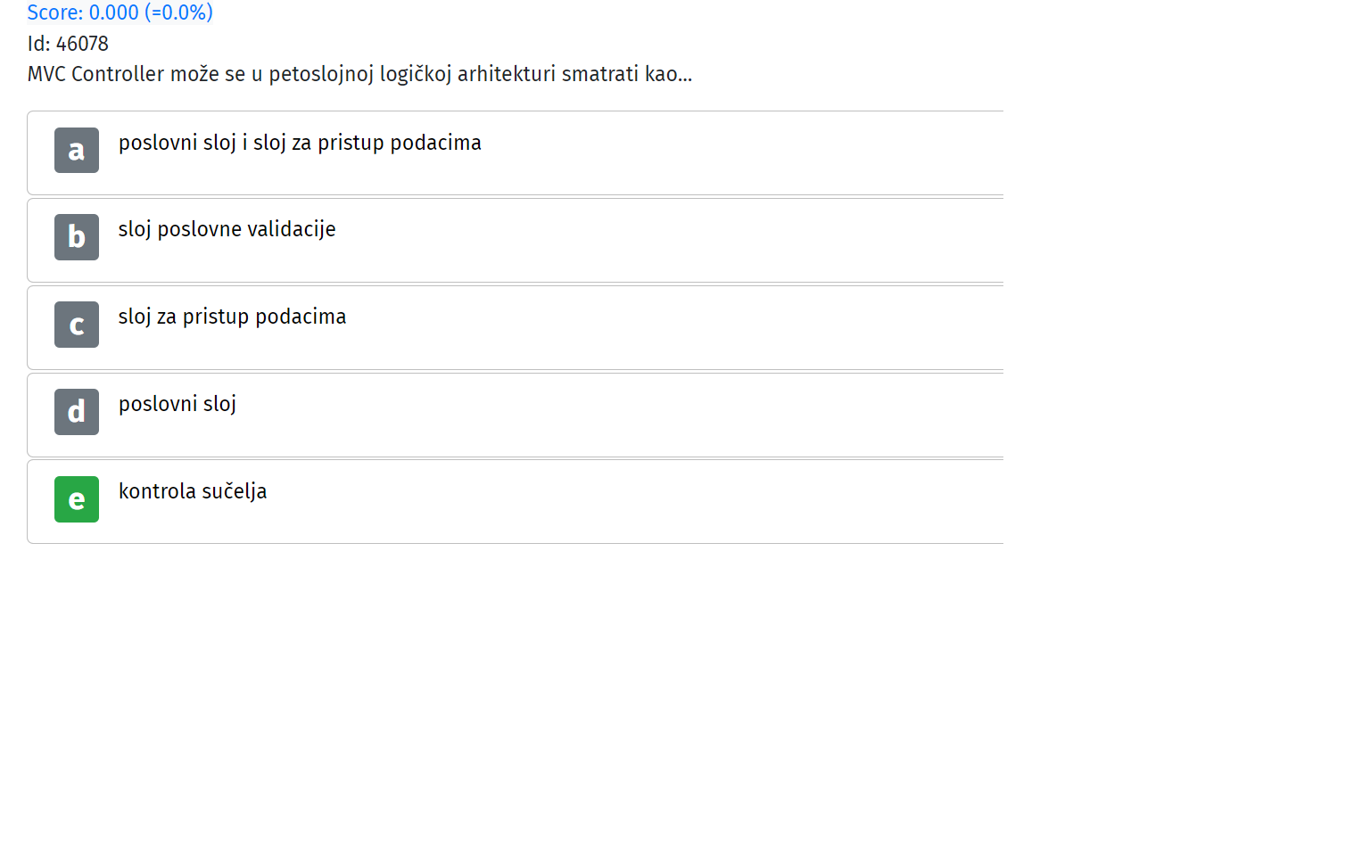Click the question Id 46078 text
The height and width of the screenshot is (856, 1370).
tap(68, 44)
